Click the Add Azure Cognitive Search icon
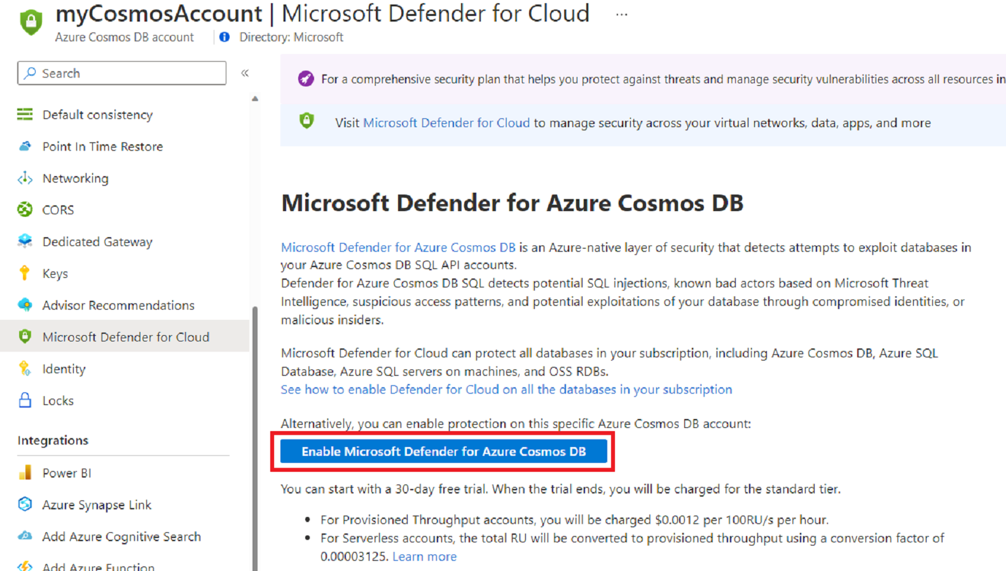 (25, 536)
